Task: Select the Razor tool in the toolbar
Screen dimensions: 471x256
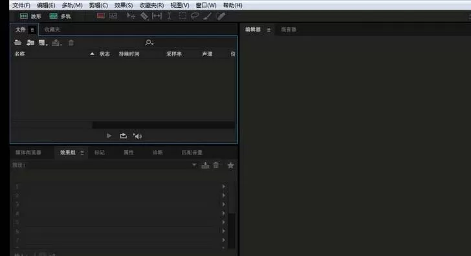Action: 144,16
